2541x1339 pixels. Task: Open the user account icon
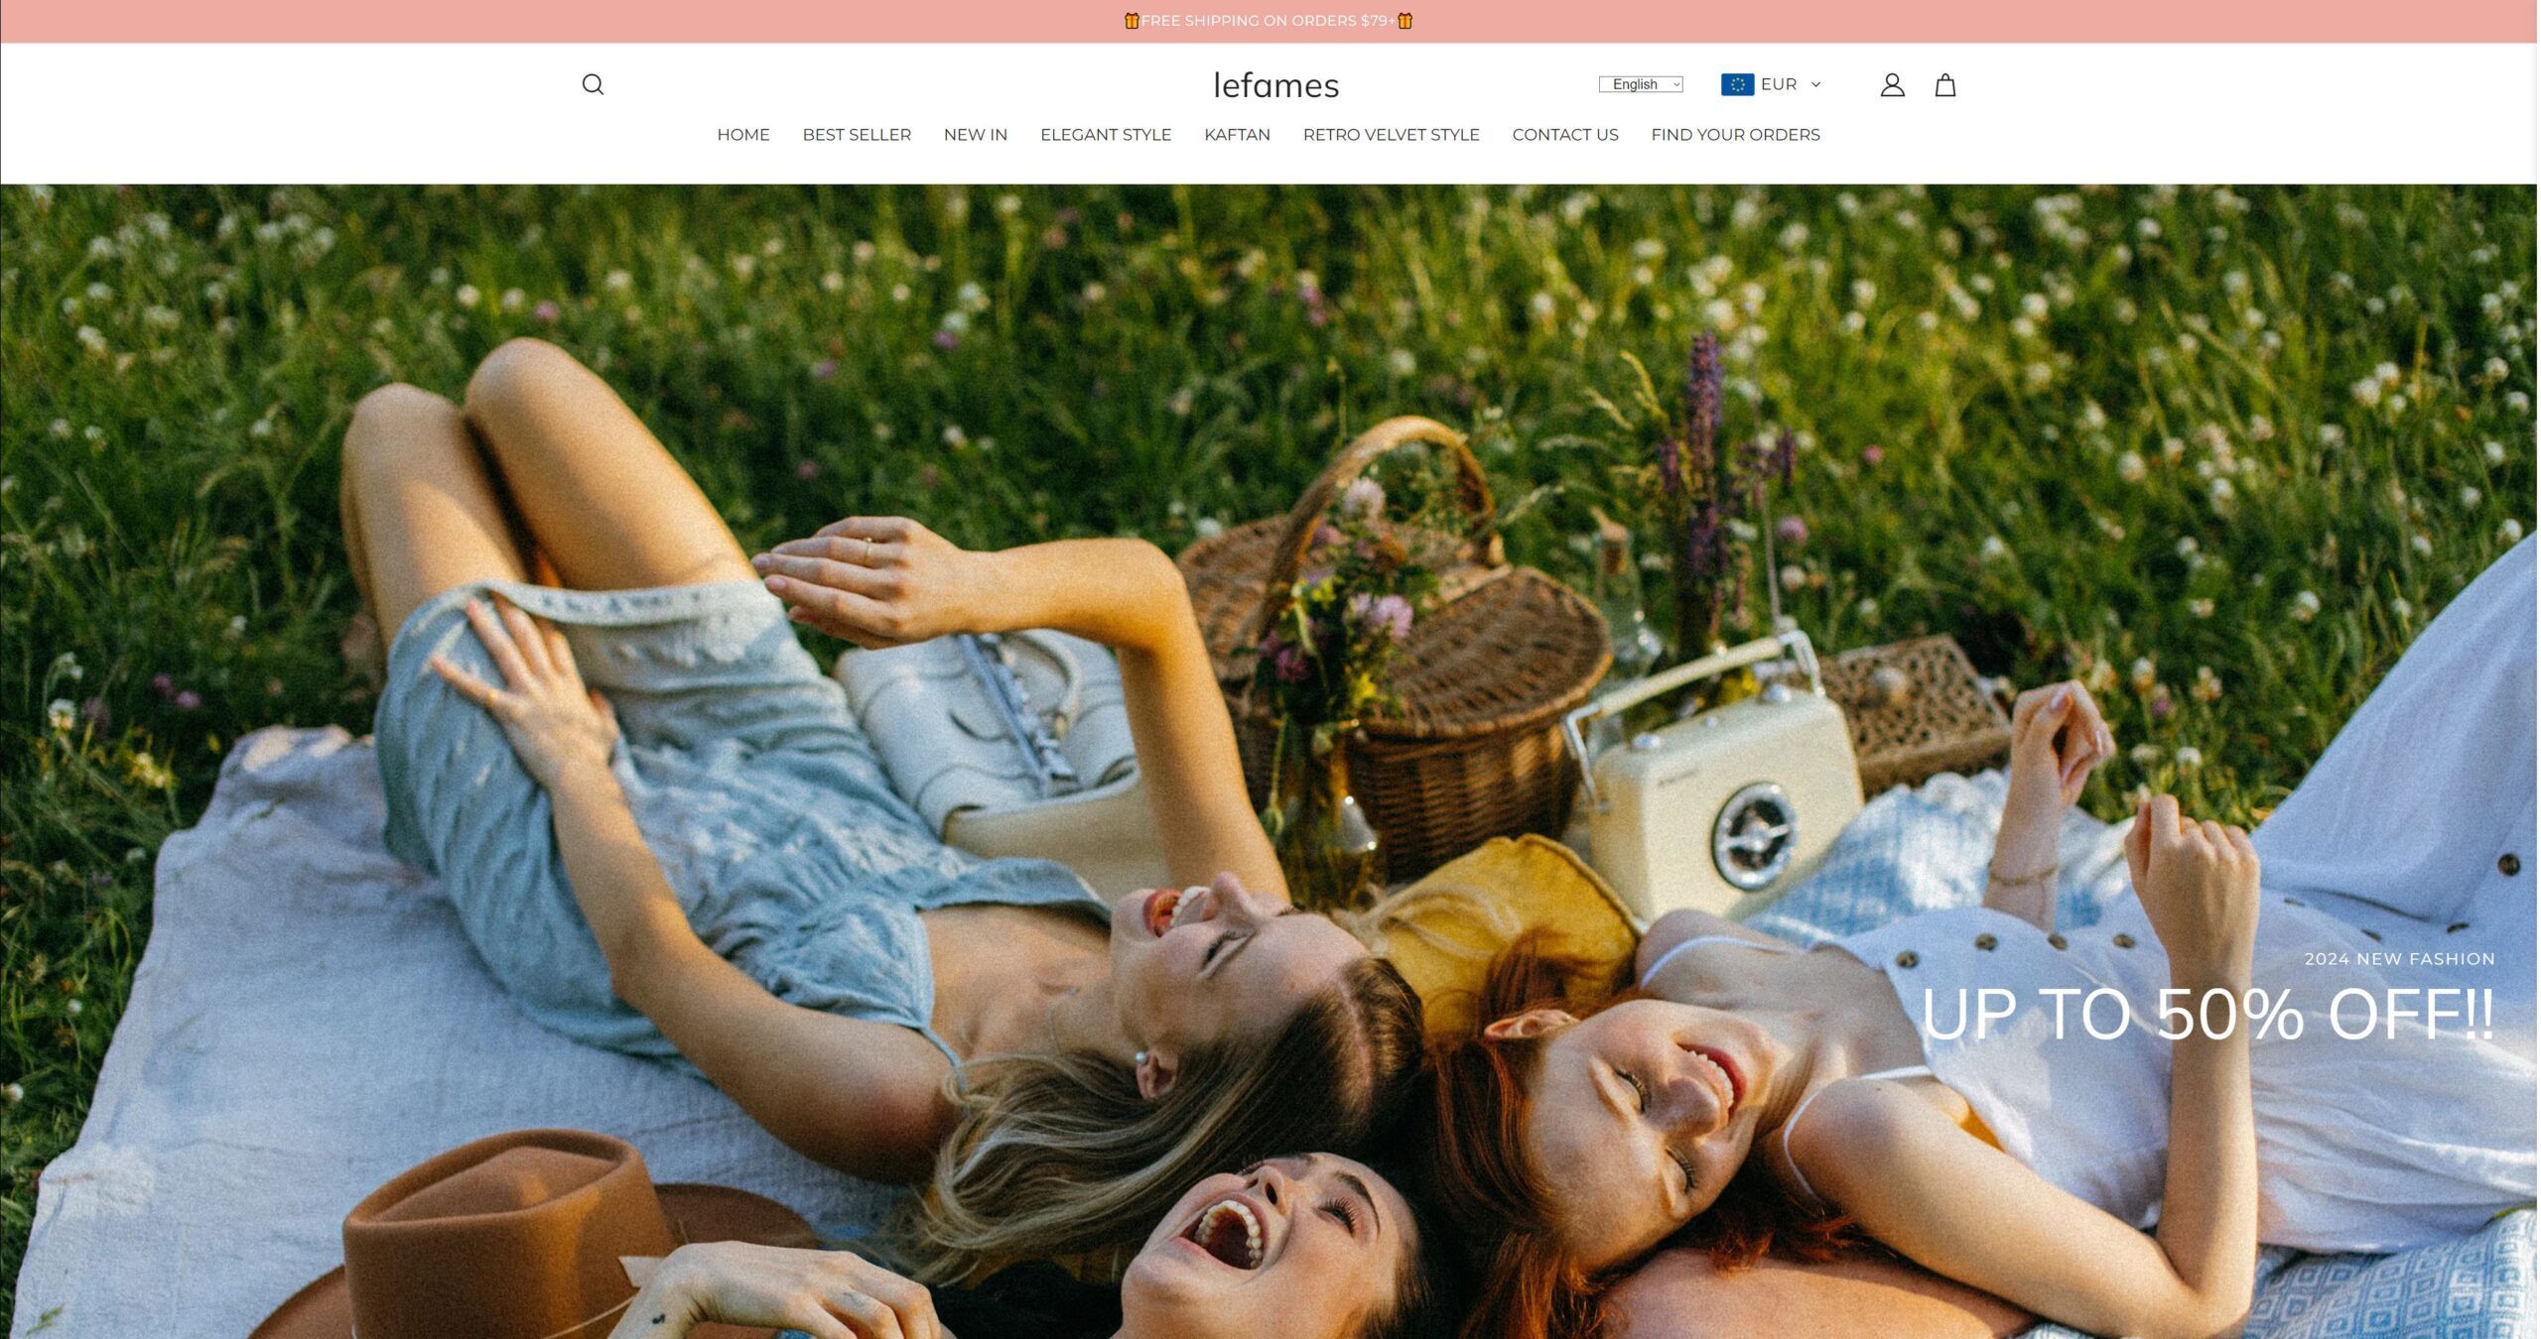pos(1892,85)
